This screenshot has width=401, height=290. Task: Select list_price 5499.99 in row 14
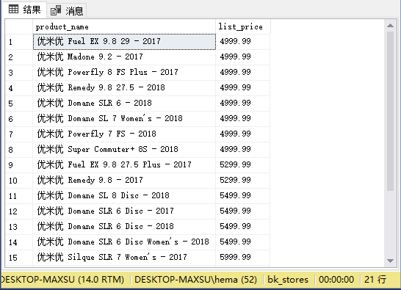tap(242, 242)
